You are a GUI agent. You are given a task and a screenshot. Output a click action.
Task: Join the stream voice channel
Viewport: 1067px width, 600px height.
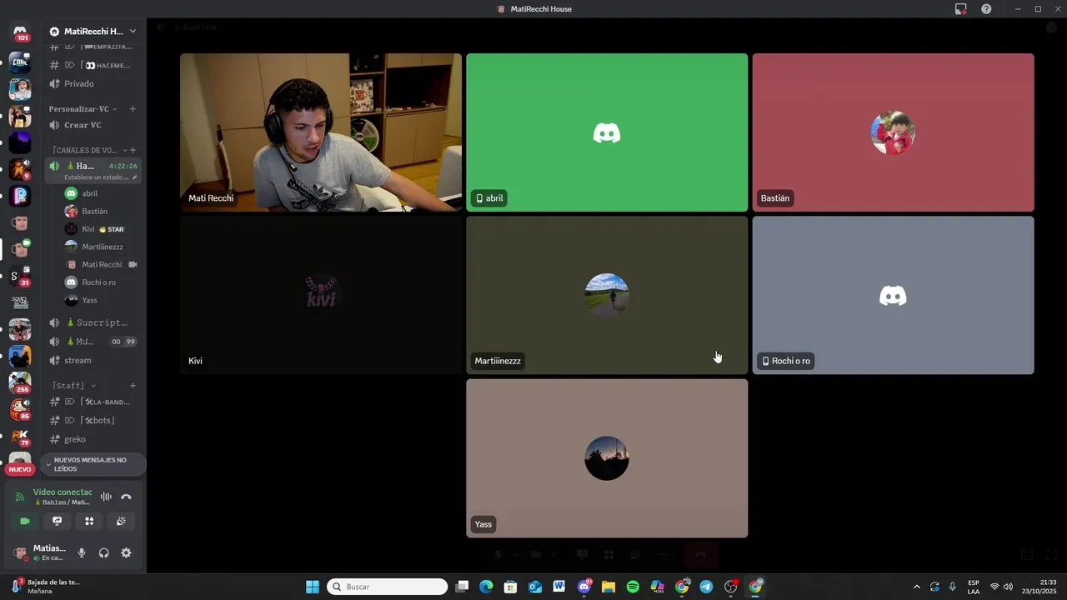(93, 360)
